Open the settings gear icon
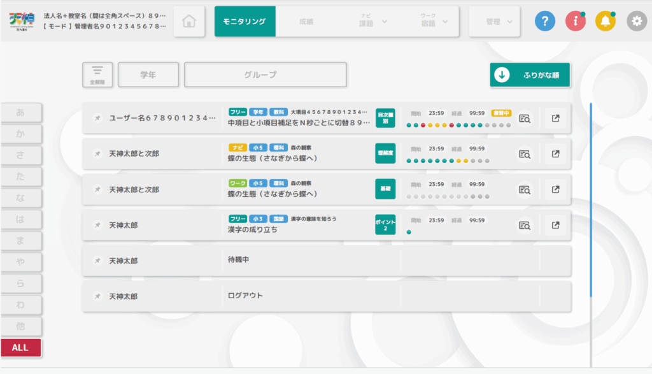Image resolution: width=652 pixels, height=374 pixels. tap(636, 22)
